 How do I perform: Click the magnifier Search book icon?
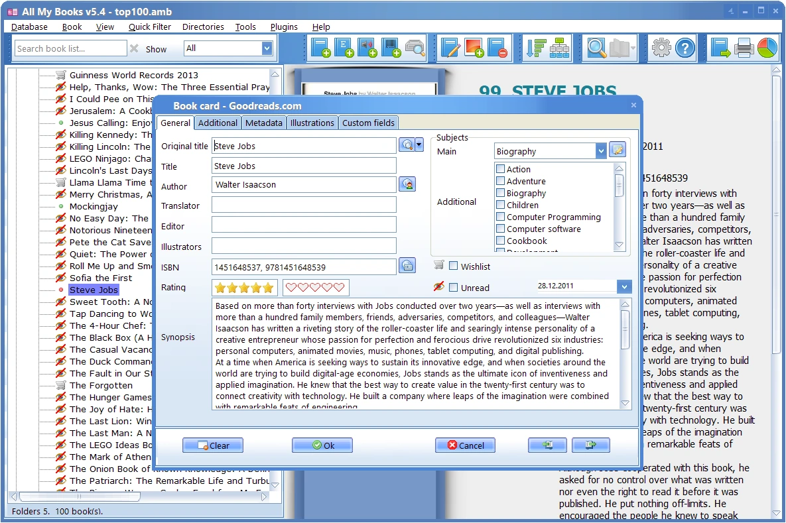[596, 48]
